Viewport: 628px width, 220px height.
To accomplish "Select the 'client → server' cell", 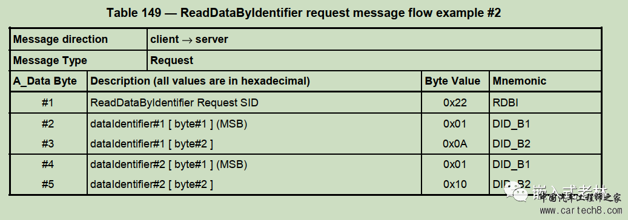I will click(x=374, y=39).
